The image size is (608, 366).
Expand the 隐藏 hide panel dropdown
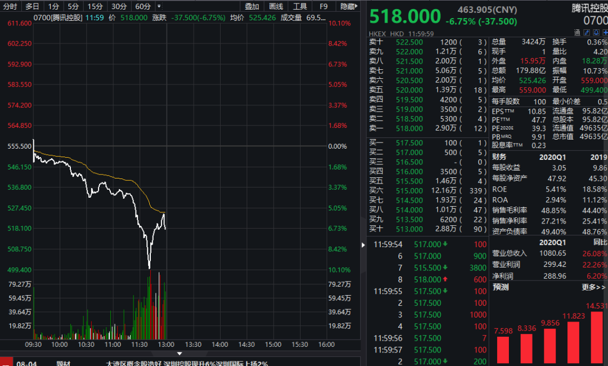click(349, 7)
